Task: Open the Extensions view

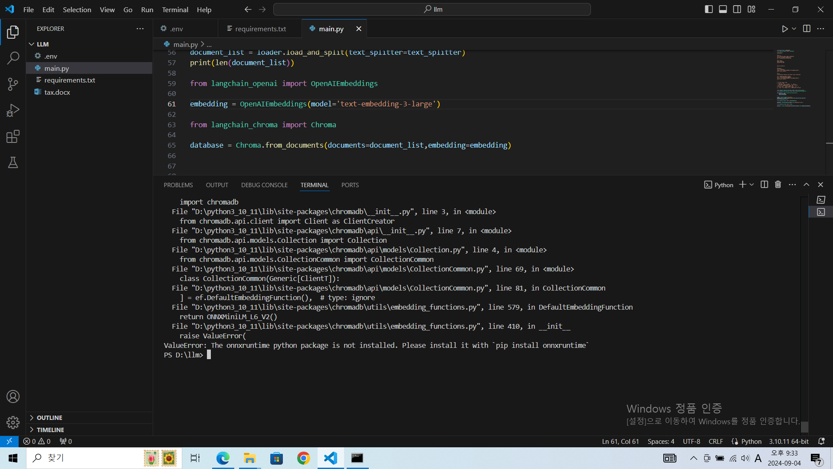Action: click(x=13, y=136)
